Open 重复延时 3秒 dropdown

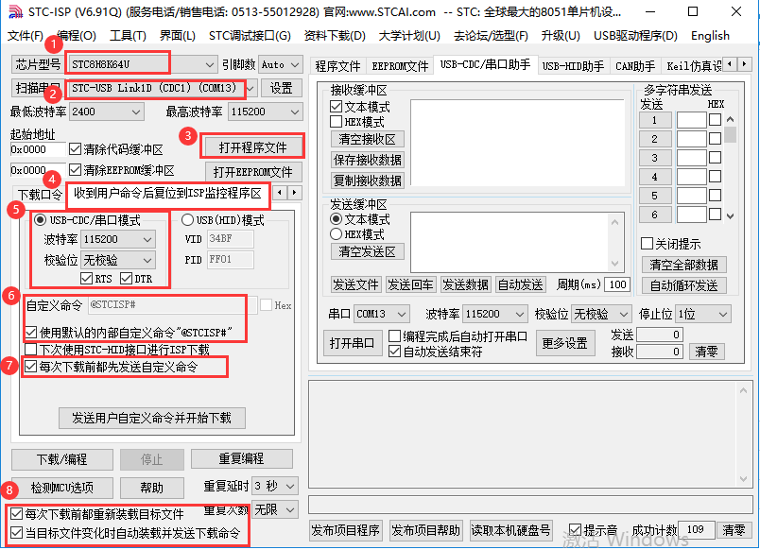(275, 486)
